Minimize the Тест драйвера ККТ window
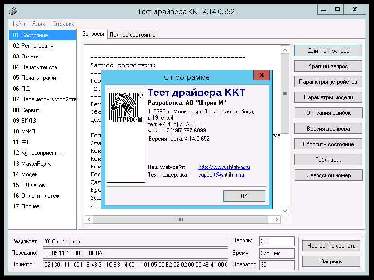 click(x=324, y=10)
